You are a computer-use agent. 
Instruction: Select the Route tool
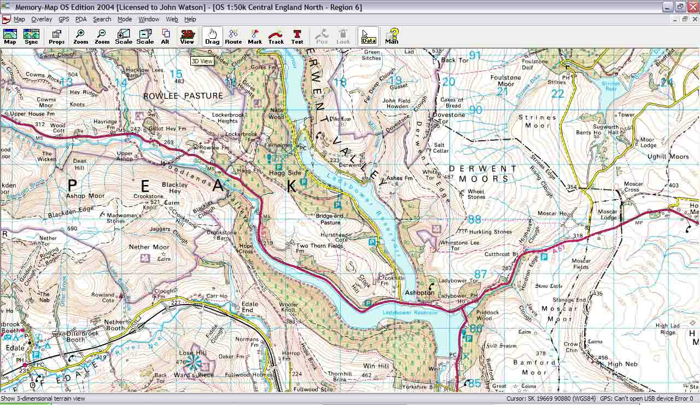(233, 37)
